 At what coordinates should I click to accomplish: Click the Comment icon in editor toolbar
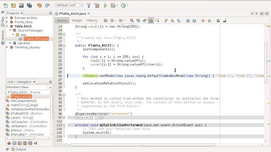(x=218, y=21)
